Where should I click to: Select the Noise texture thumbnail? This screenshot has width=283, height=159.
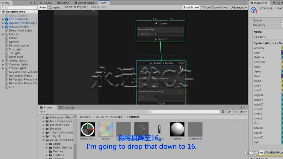pos(105,129)
